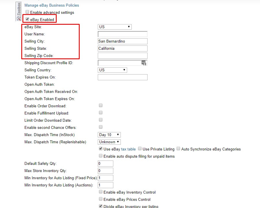
Task: Enable Fulfillment Upload checkbox
Action: coord(101,112)
